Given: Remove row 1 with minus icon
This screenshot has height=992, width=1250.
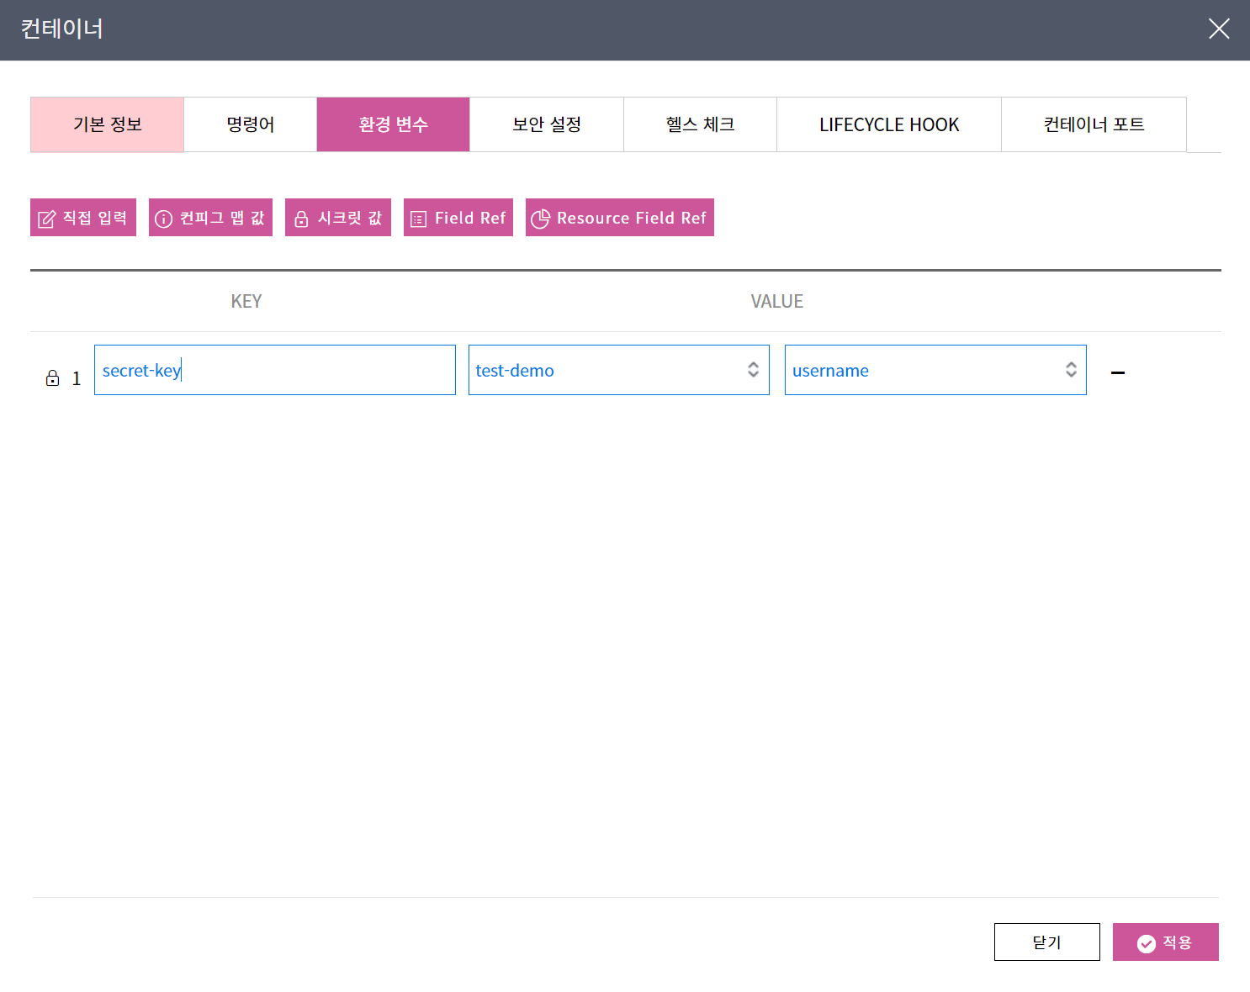Looking at the screenshot, I should pos(1118,372).
